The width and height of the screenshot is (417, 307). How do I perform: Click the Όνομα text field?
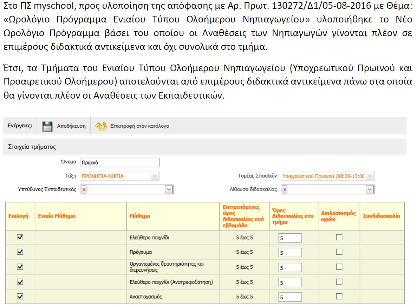pyautogui.click(x=119, y=163)
